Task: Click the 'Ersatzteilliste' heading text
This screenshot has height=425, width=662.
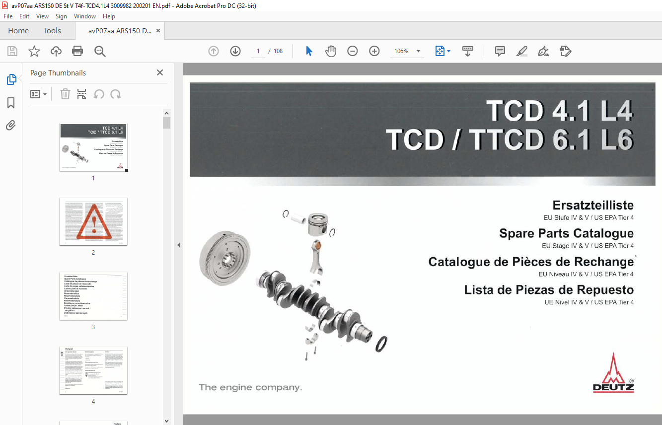Action: 593,205
